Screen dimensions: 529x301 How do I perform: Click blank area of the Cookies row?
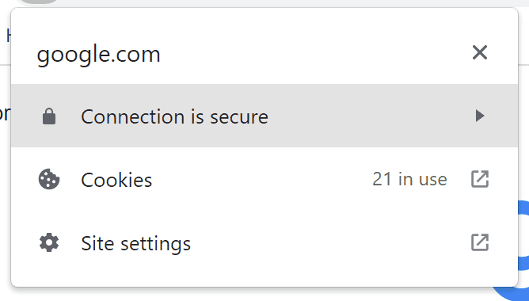(260, 179)
